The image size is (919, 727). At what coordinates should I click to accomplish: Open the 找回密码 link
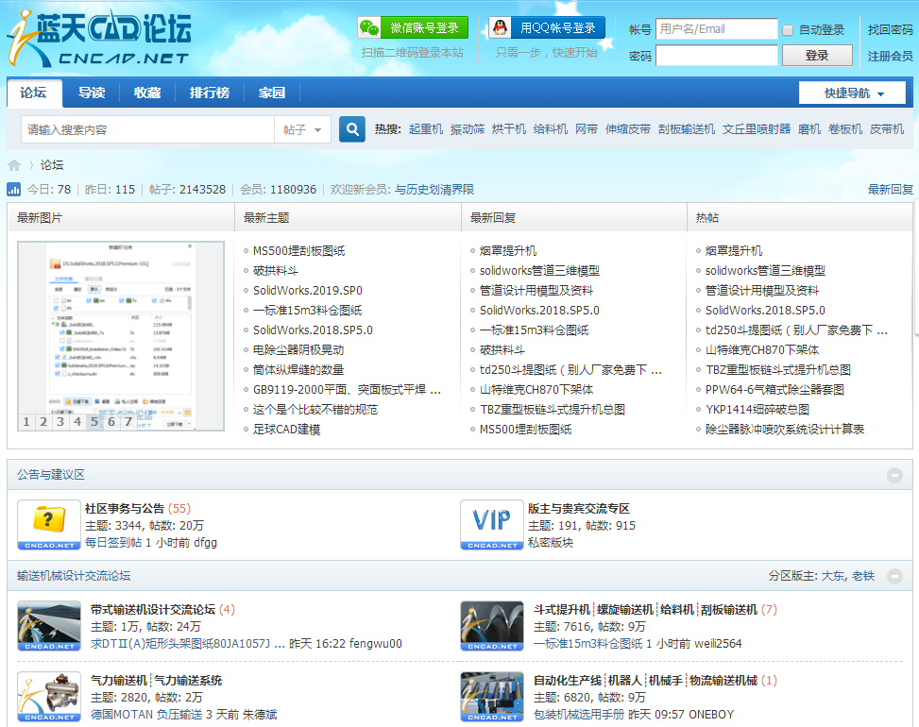point(891,30)
